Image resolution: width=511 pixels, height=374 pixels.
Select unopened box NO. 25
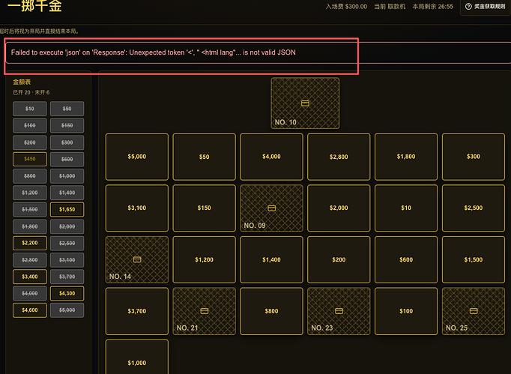click(x=474, y=311)
